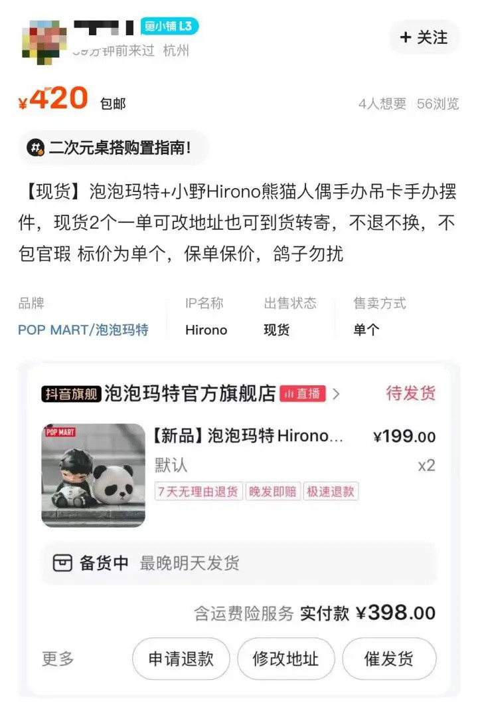Expand the 更多 options menu

tap(58, 659)
